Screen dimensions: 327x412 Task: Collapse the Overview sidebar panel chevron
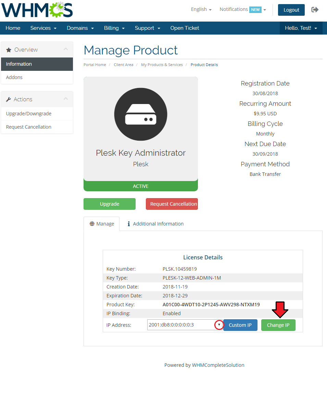[66, 50]
